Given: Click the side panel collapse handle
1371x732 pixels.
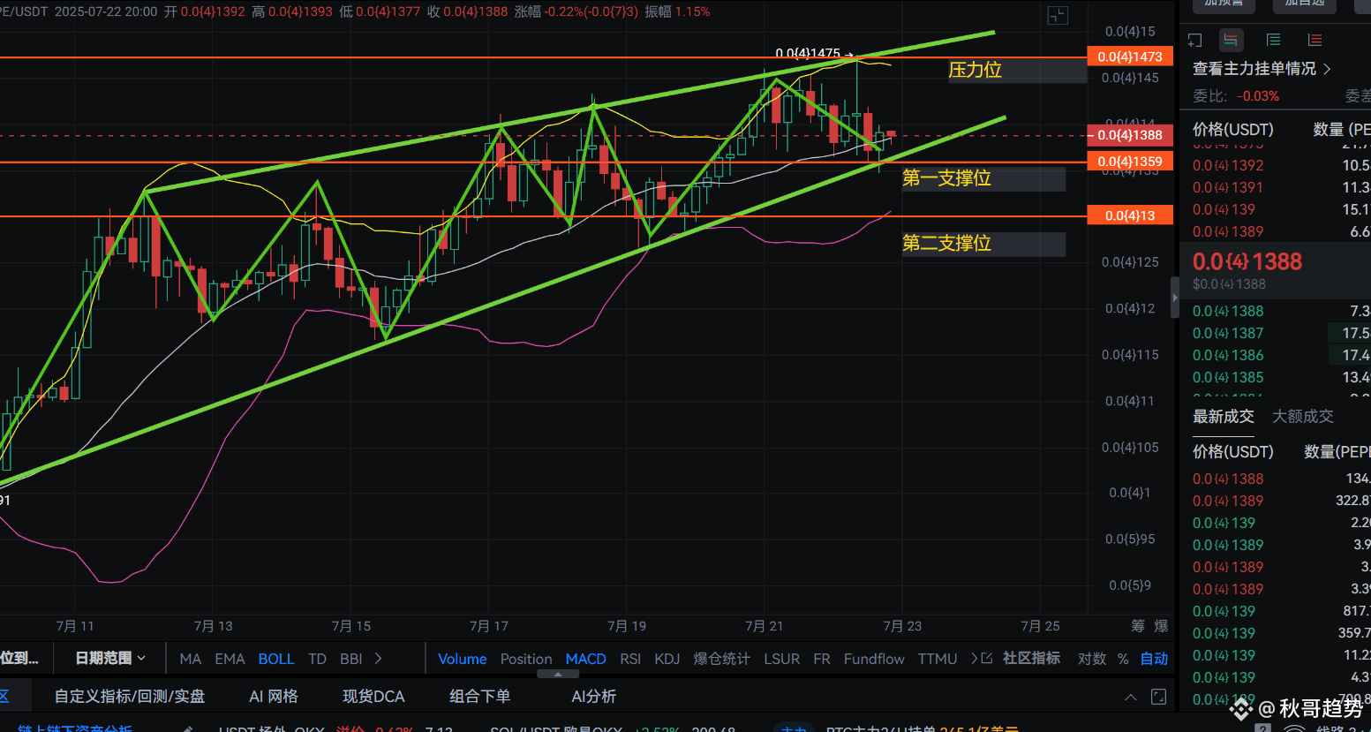Looking at the screenshot, I should (x=1174, y=298).
